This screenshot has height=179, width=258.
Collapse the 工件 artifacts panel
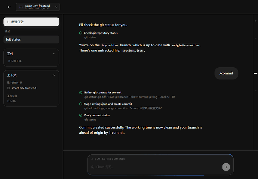54,54
